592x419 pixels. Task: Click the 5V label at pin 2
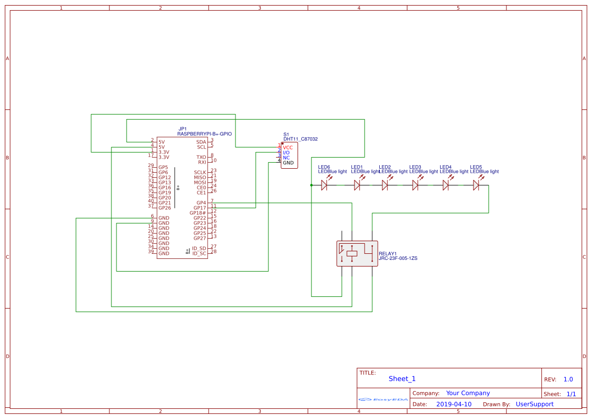coord(162,142)
